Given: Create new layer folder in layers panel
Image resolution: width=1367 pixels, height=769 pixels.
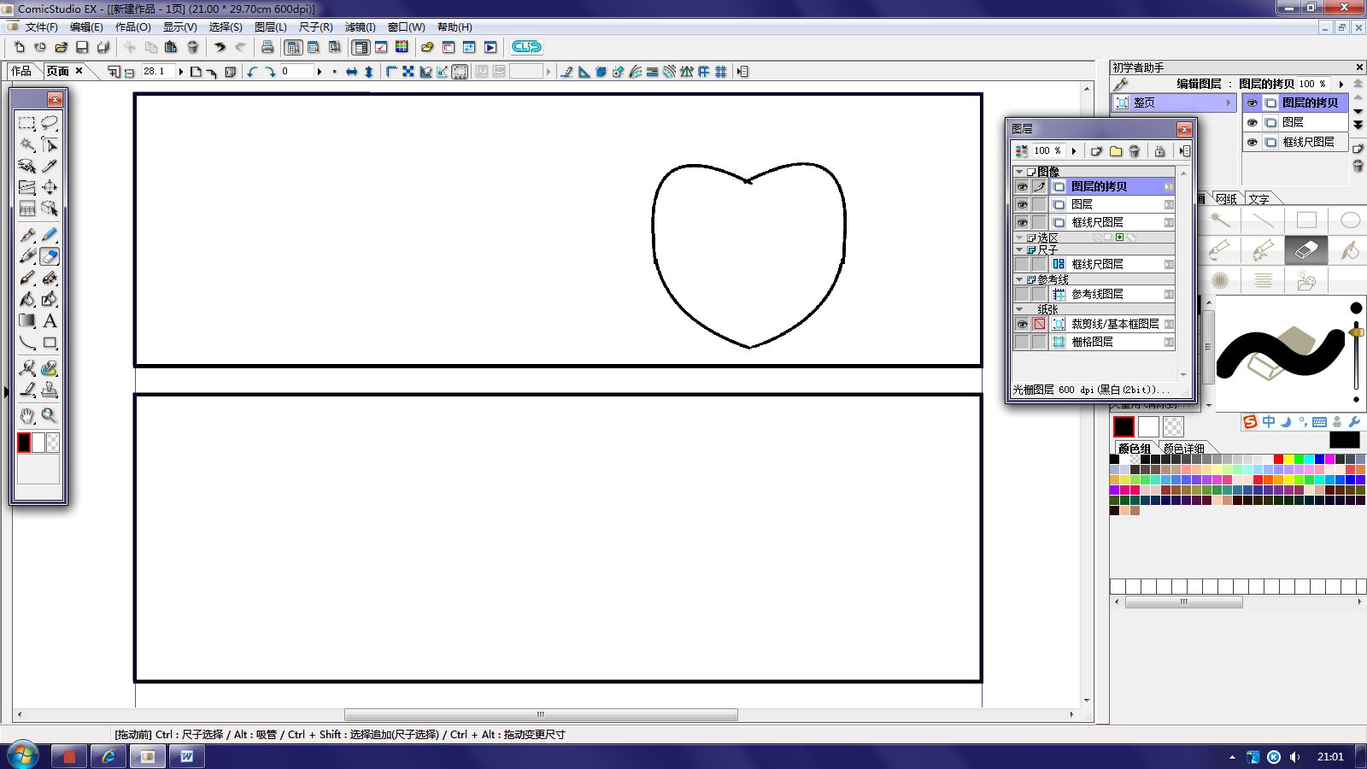Looking at the screenshot, I should pos(1116,151).
